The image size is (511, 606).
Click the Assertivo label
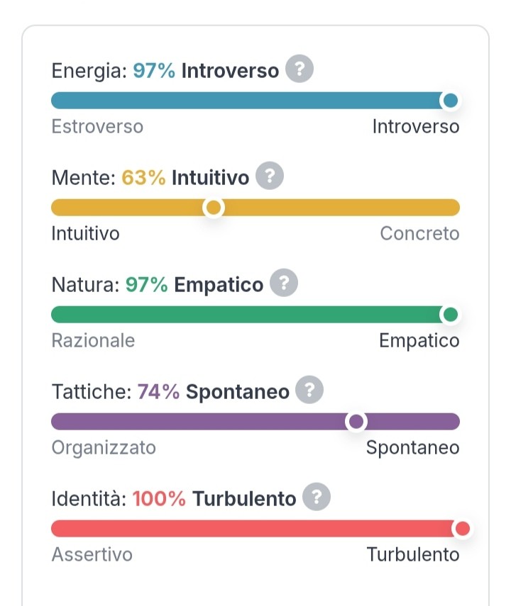tap(92, 554)
